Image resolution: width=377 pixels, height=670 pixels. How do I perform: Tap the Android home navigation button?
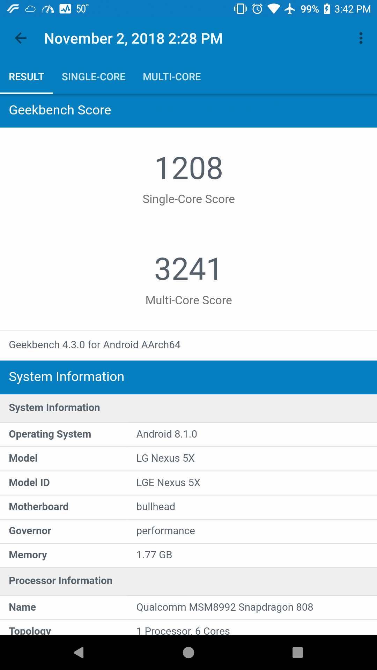[x=188, y=652]
